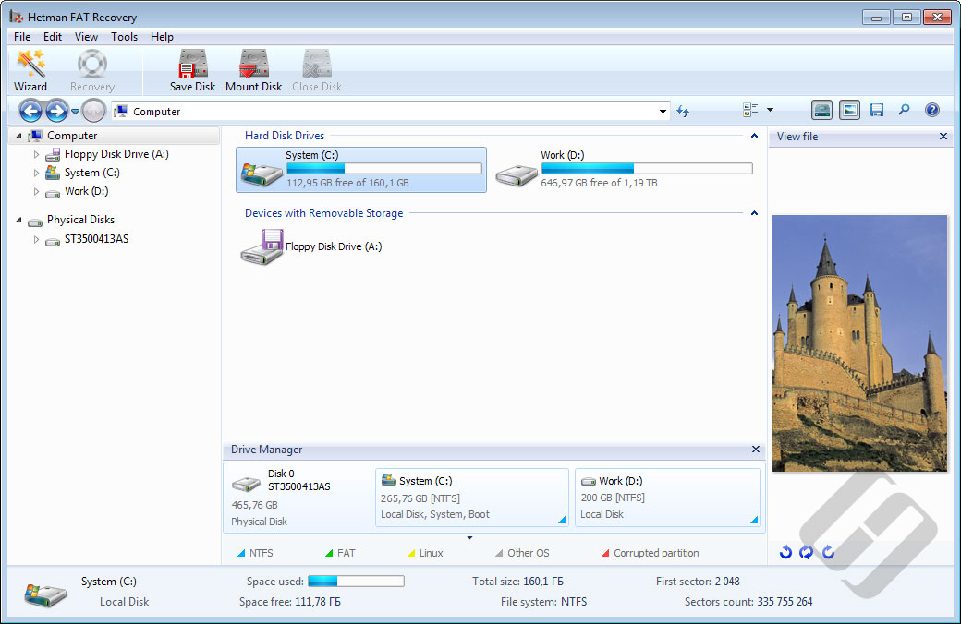Open the search icon on the toolbar
This screenshot has width=961, height=624.
point(904,110)
